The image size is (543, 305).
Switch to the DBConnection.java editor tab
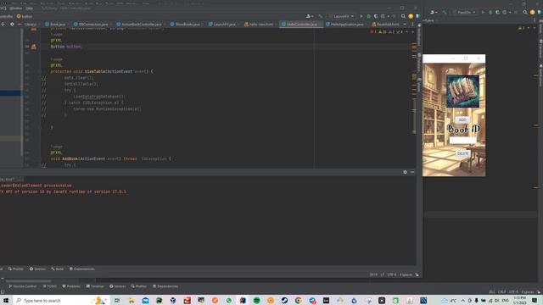(91, 25)
